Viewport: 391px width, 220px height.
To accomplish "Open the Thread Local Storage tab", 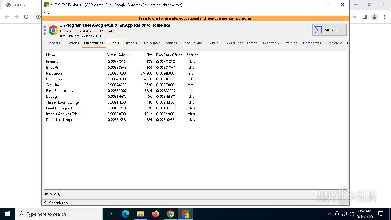I will (x=241, y=43).
